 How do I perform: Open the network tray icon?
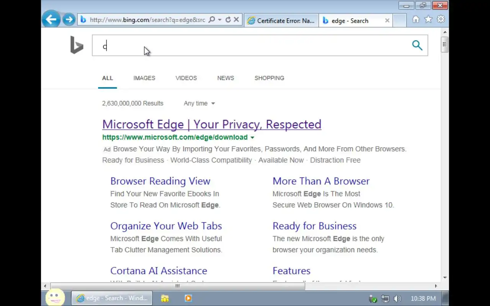[385, 299]
